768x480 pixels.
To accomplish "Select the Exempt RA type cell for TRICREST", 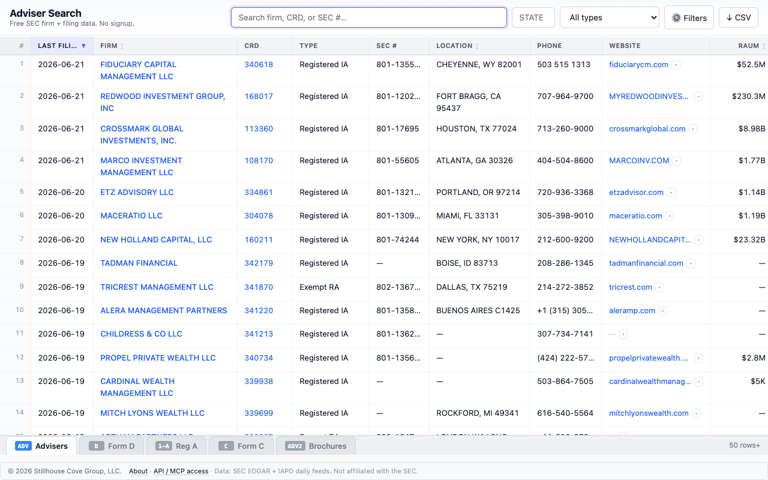I will 319,287.
